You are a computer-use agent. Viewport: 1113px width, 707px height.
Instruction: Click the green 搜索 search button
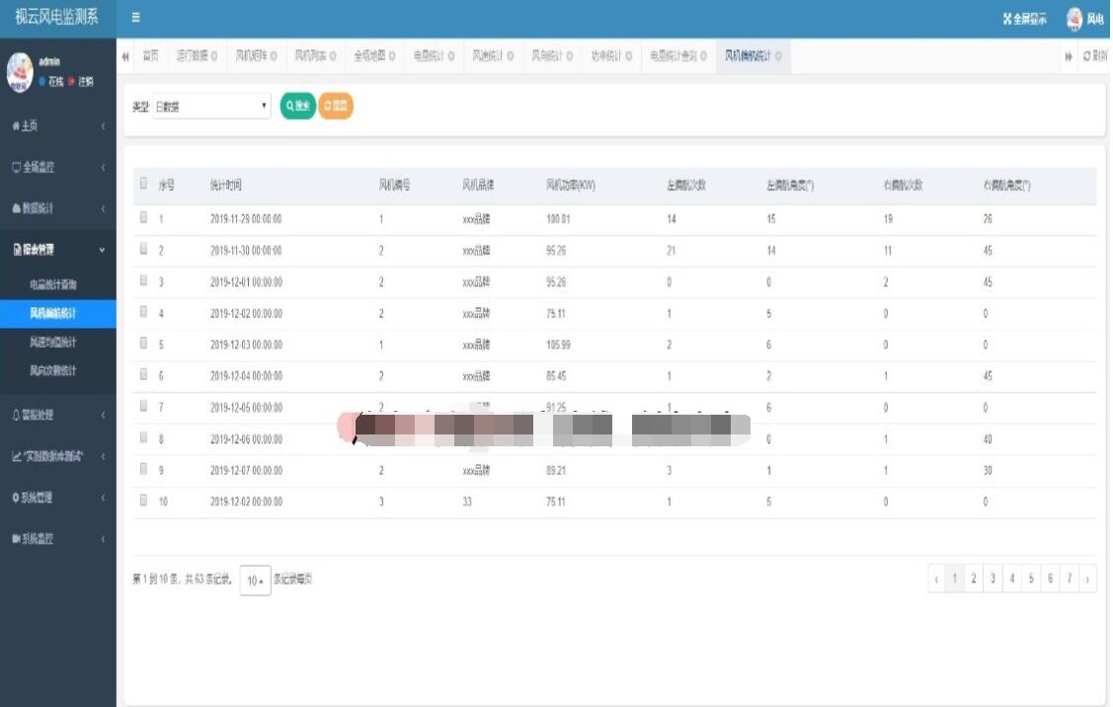pos(298,106)
